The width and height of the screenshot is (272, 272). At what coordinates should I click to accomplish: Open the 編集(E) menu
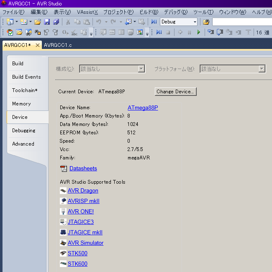[39, 12]
